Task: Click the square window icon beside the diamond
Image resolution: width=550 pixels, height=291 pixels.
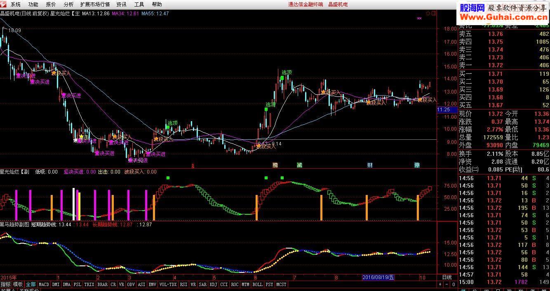Action: (x=433, y=14)
